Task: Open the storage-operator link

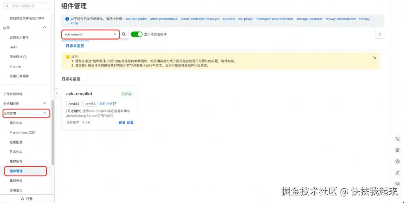Action: click(x=309, y=19)
